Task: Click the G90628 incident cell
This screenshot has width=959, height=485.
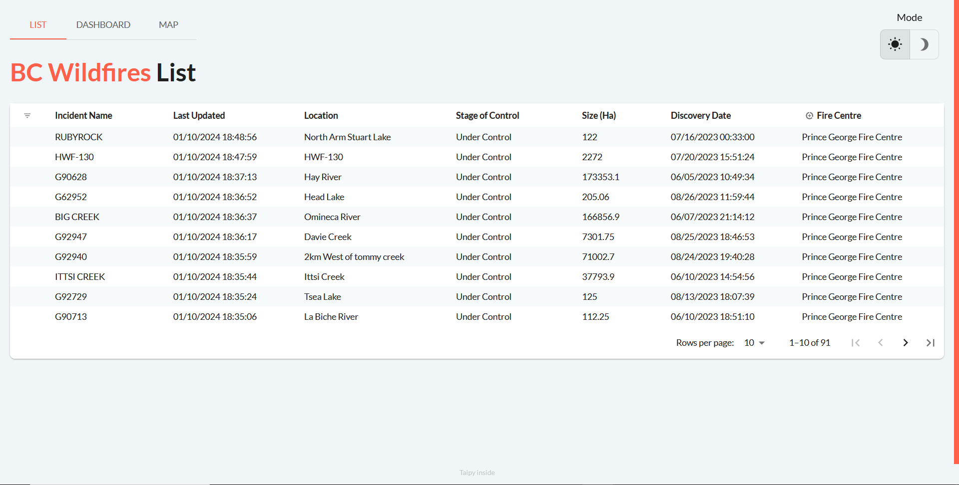Action: 71,177
